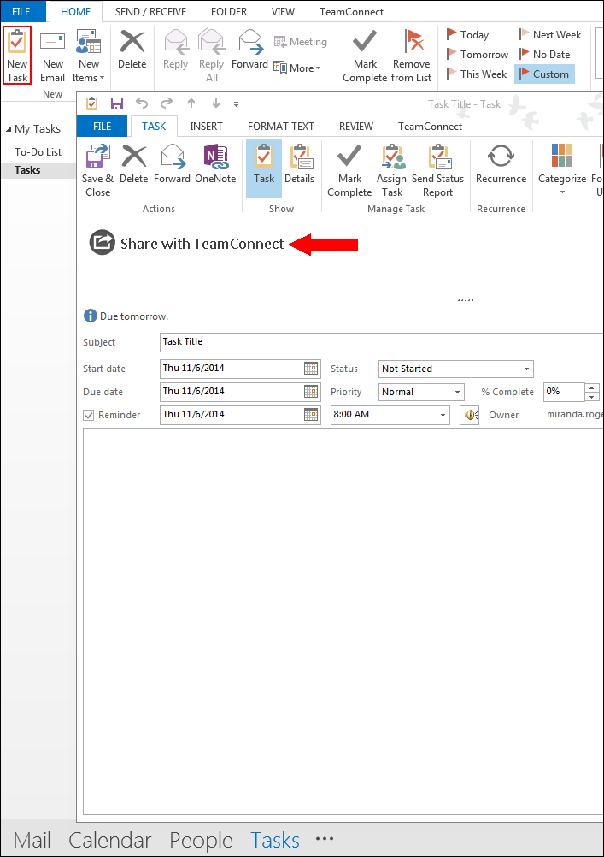
Task: Click Mark Complete in task window
Action: [349, 170]
